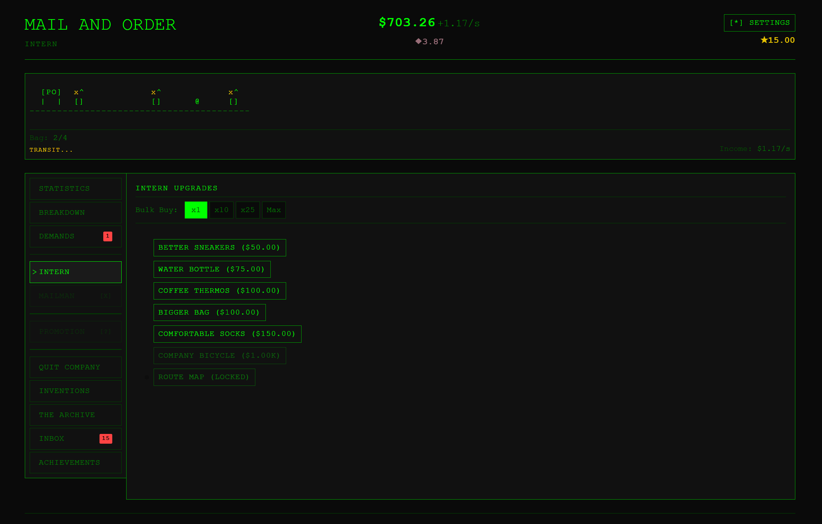Buy Comfortable Socks for $150.00
The height and width of the screenshot is (524, 822).
pos(227,334)
